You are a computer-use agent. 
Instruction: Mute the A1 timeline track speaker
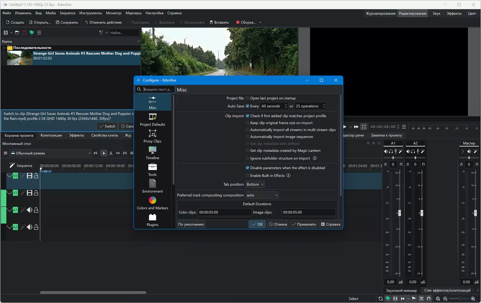pyautogui.click(x=29, y=210)
